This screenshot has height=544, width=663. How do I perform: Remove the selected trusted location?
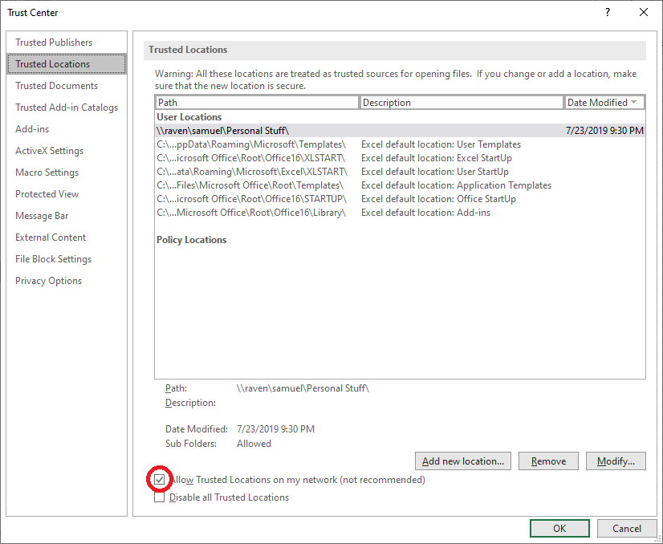pyautogui.click(x=548, y=461)
